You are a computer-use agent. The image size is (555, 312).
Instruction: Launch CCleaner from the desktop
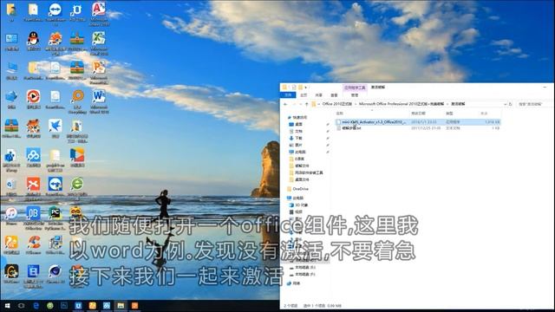[33, 244]
